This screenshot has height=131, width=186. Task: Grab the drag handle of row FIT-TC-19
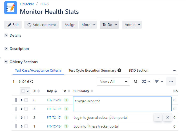coord(16,109)
